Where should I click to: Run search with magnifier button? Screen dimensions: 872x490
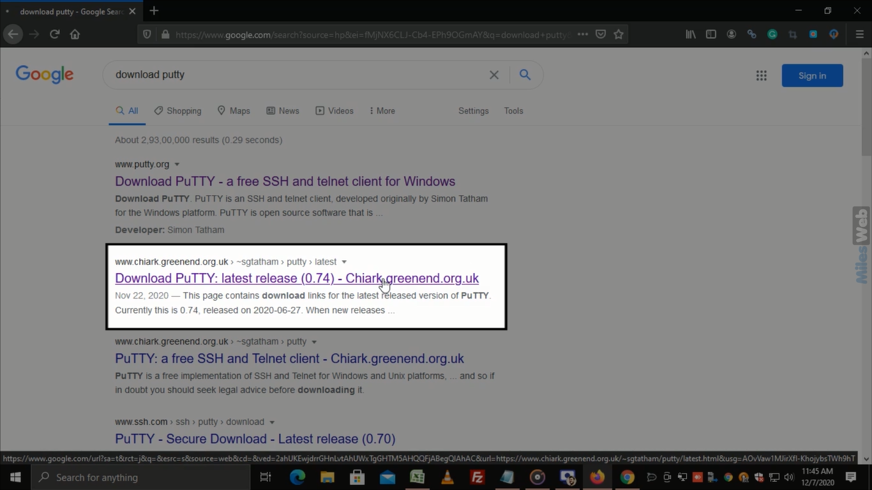pyautogui.click(x=525, y=75)
